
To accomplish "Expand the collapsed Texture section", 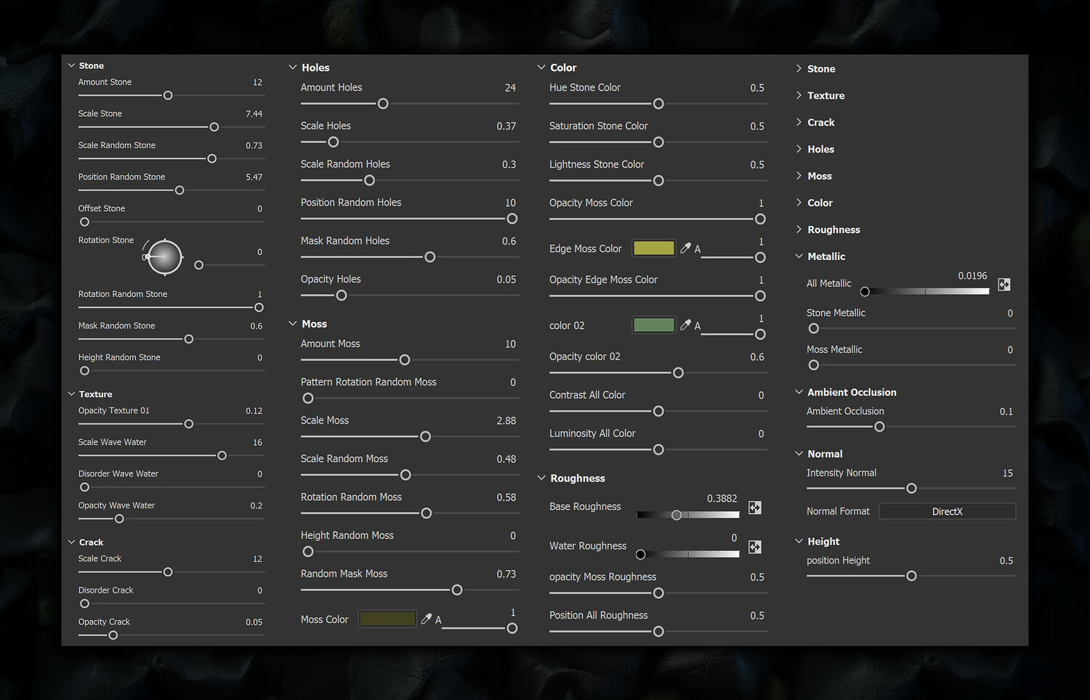I will tap(799, 95).
